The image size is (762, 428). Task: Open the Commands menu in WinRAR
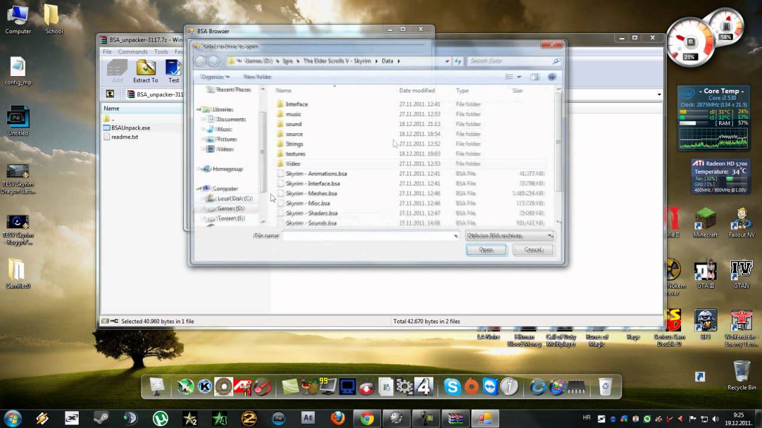click(x=133, y=52)
